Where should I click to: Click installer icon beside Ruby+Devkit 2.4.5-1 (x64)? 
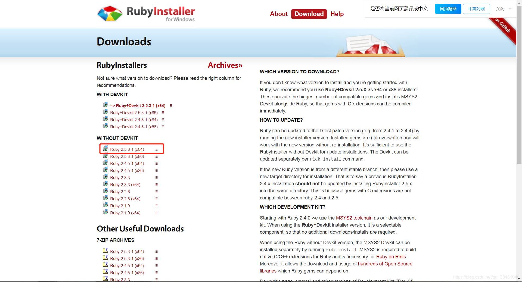(x=105, y=119)
